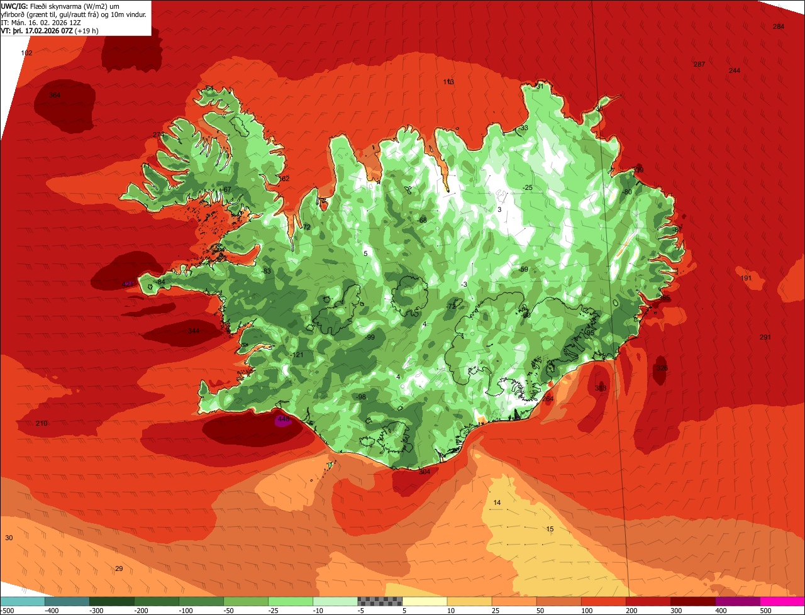Click the 191 value east of Iceland

coord(746,278)
